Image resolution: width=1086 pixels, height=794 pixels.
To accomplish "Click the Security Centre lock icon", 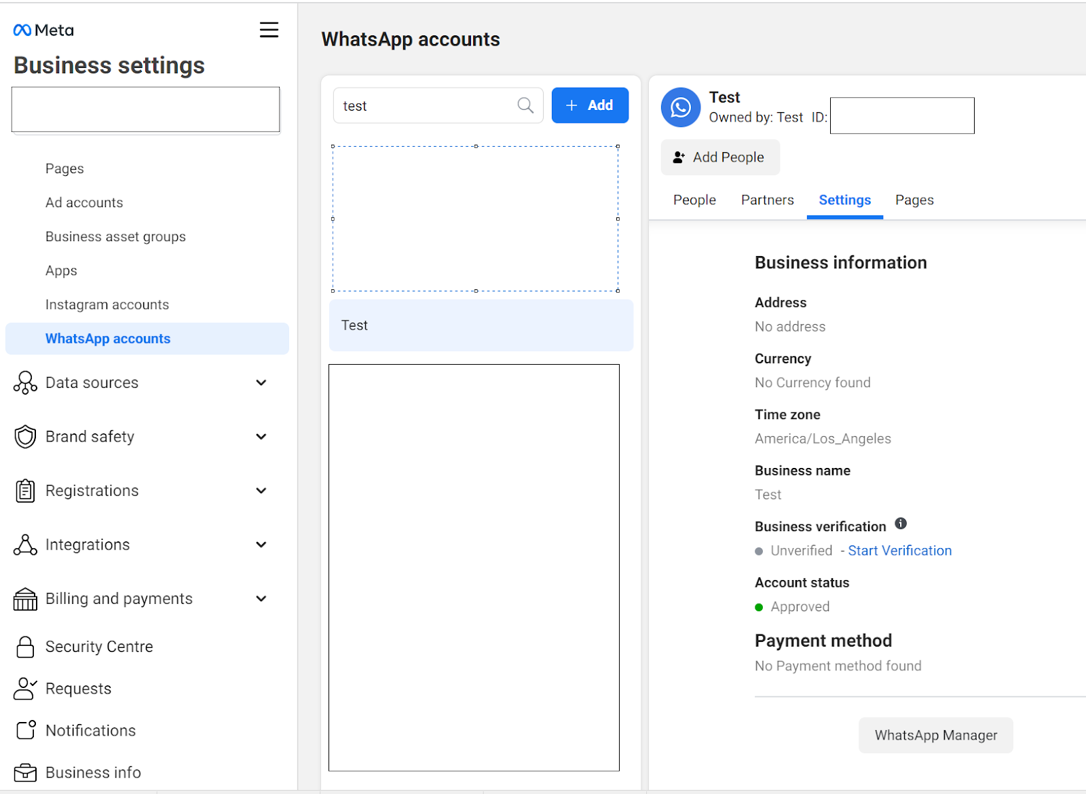I will pyautogui.click(x=25, y=647).
